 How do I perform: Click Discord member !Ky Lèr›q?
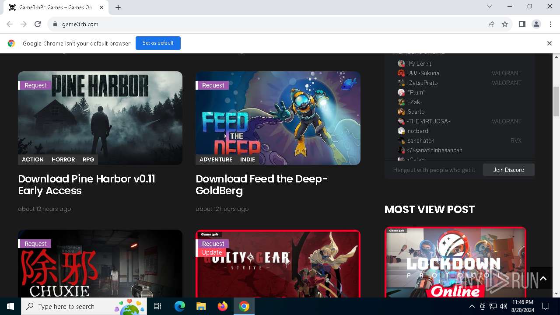point(414,63)
